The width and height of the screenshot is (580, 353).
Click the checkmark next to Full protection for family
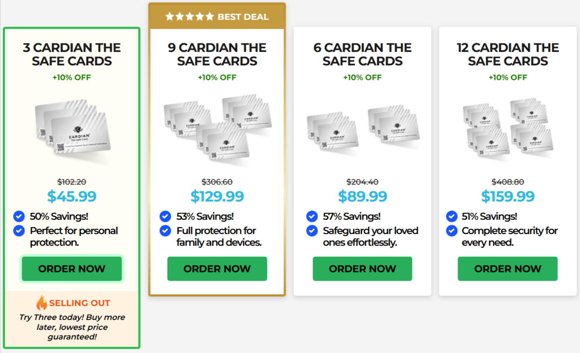pyautogui.click(x=165, y=231)
